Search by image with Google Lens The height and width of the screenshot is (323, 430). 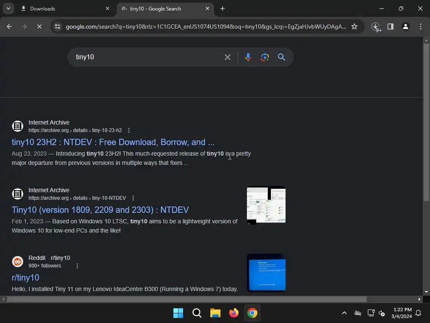tap(265, 57)
